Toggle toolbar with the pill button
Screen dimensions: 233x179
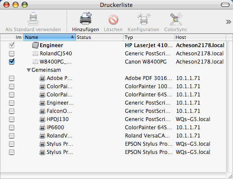point(225,5)
